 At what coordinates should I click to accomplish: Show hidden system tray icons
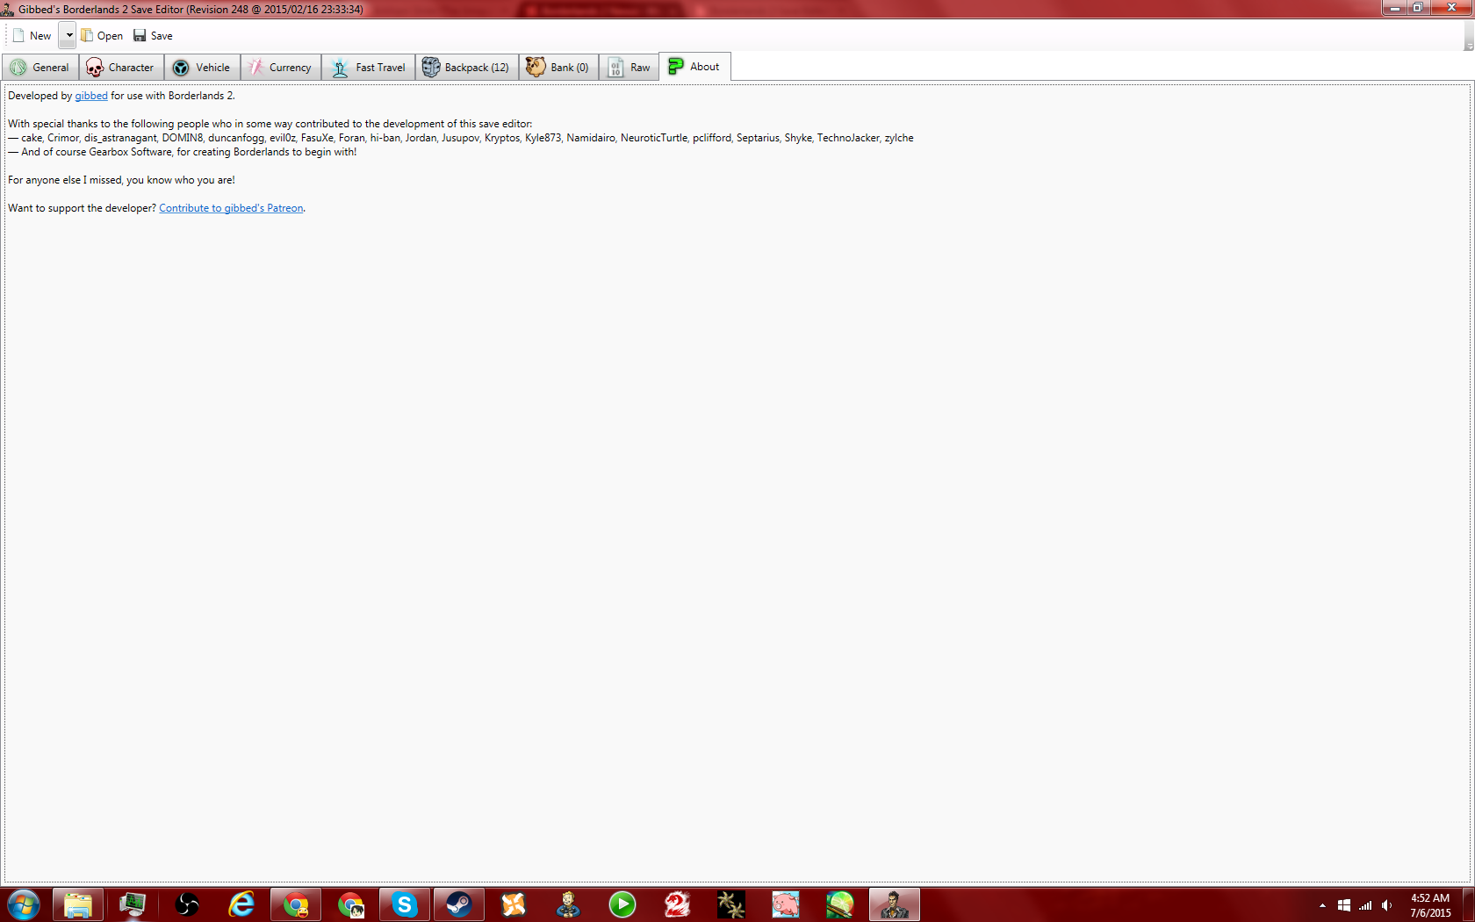coord(1322,905)
